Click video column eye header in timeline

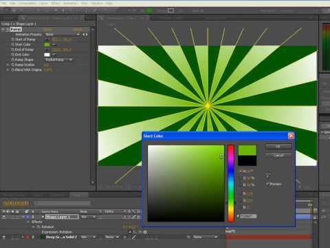4,211
